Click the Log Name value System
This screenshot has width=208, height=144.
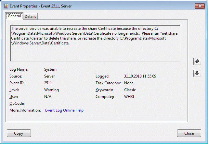[50, 69]
